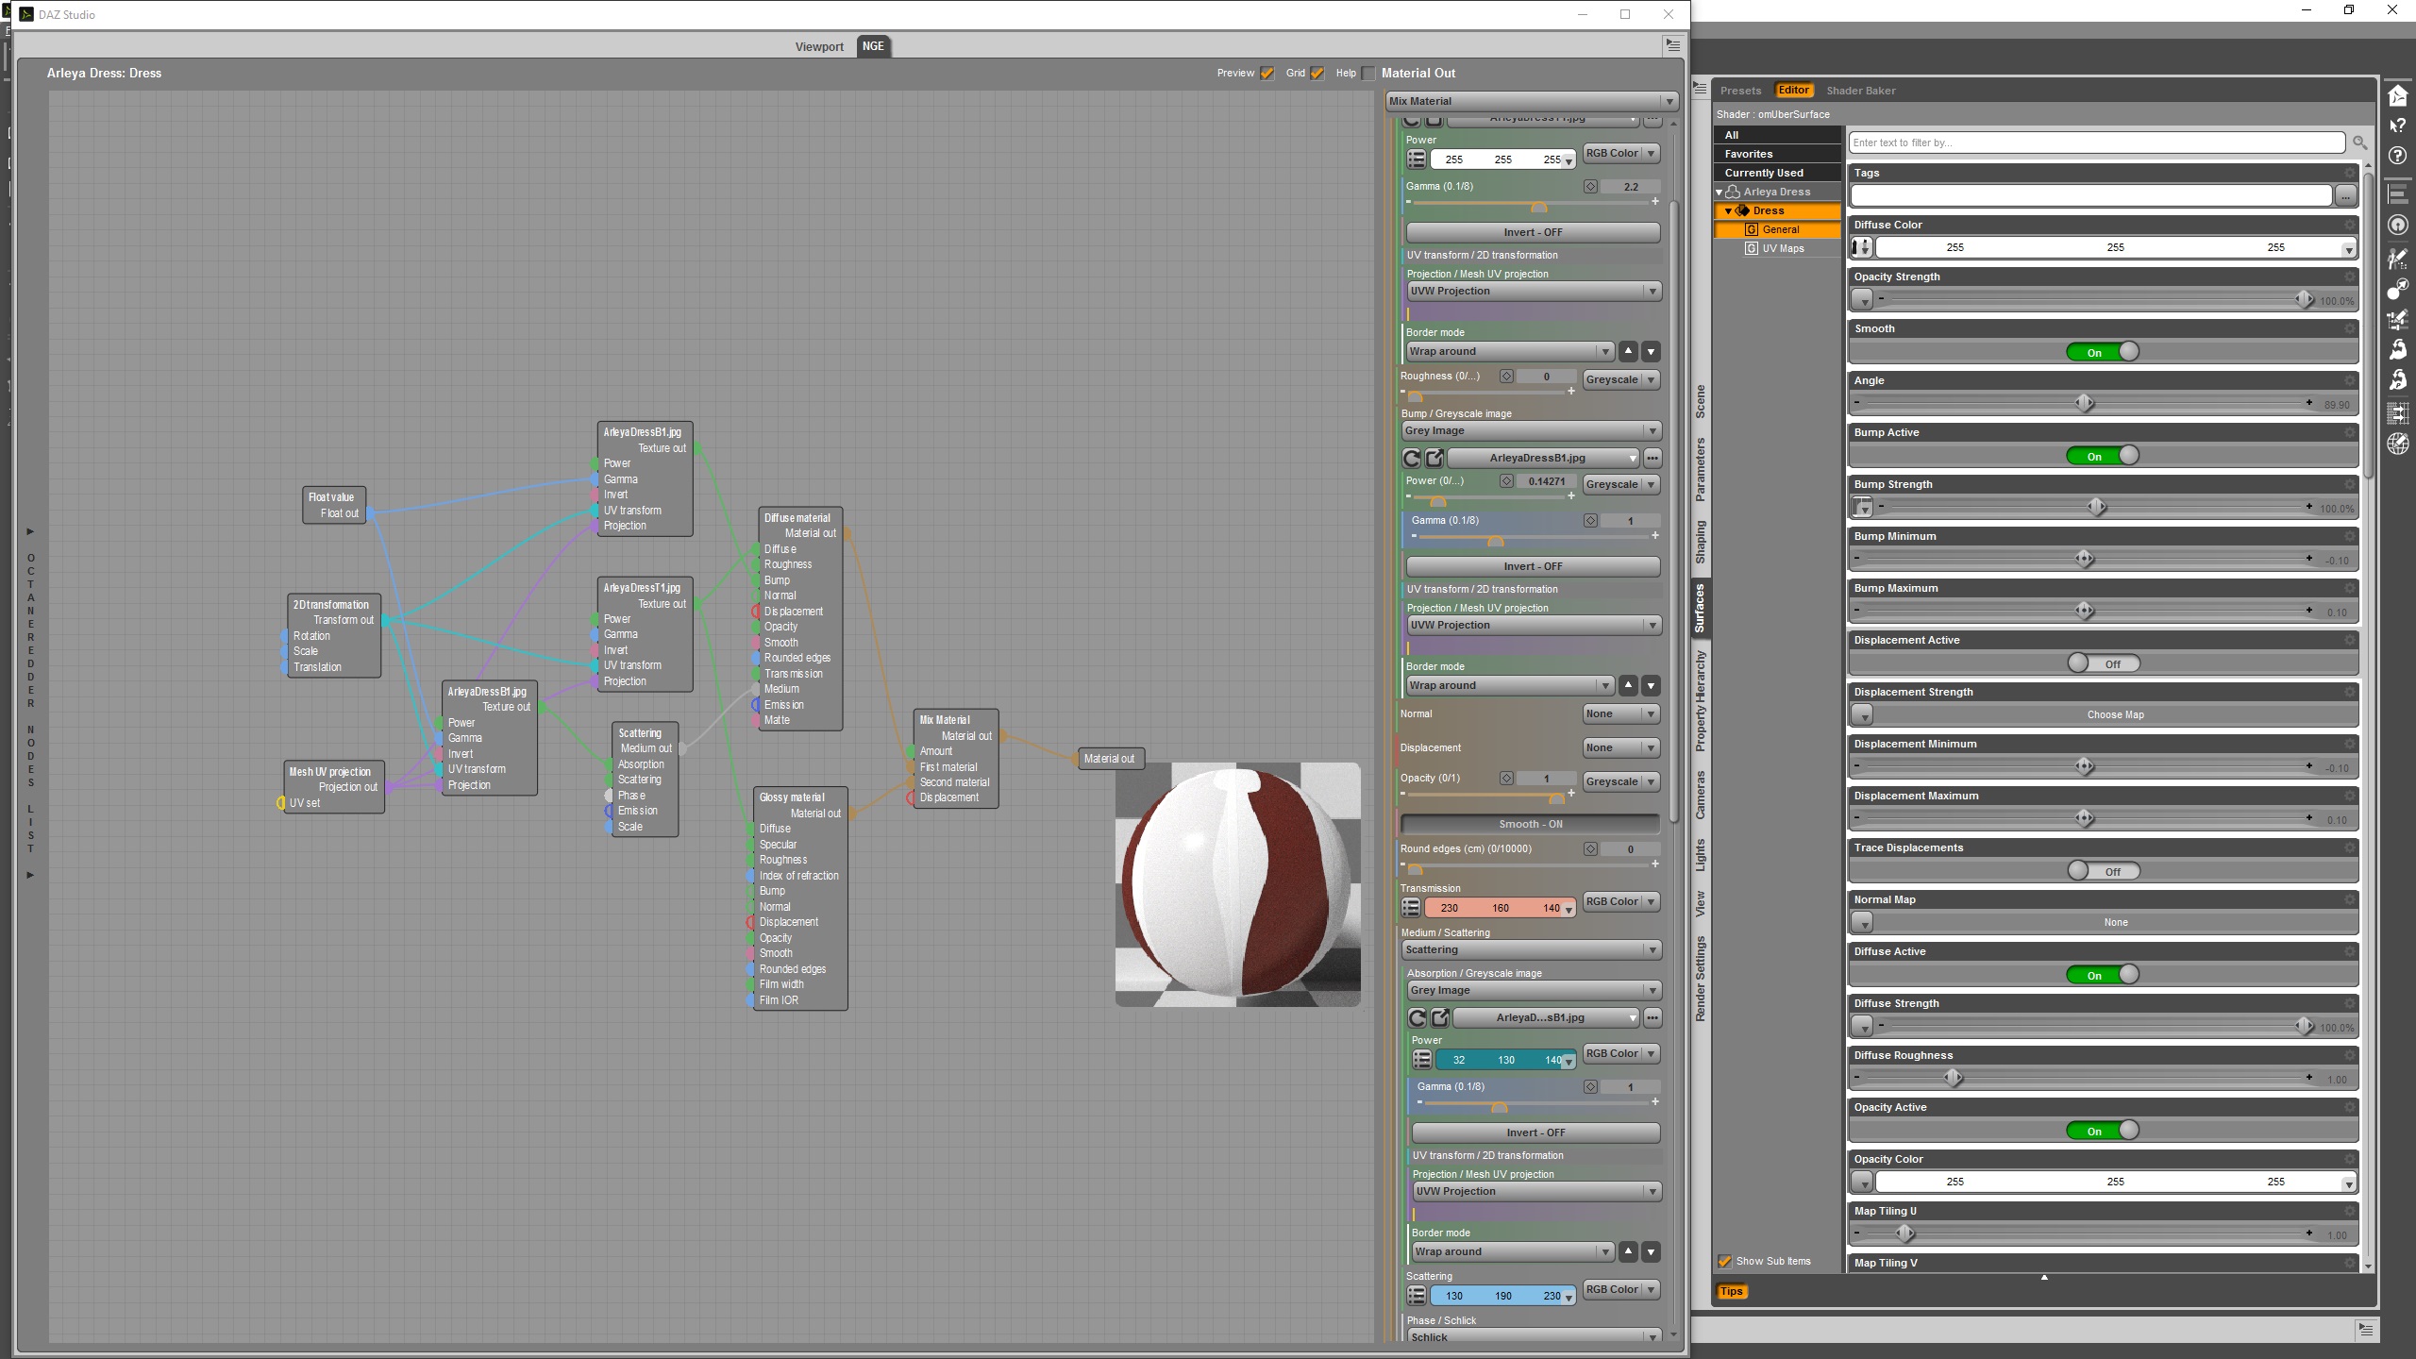Click Invert - OFF under bump Gamma
Image resolution: width=2416 pixels, height=1359 pixels.
[1533, 566]
